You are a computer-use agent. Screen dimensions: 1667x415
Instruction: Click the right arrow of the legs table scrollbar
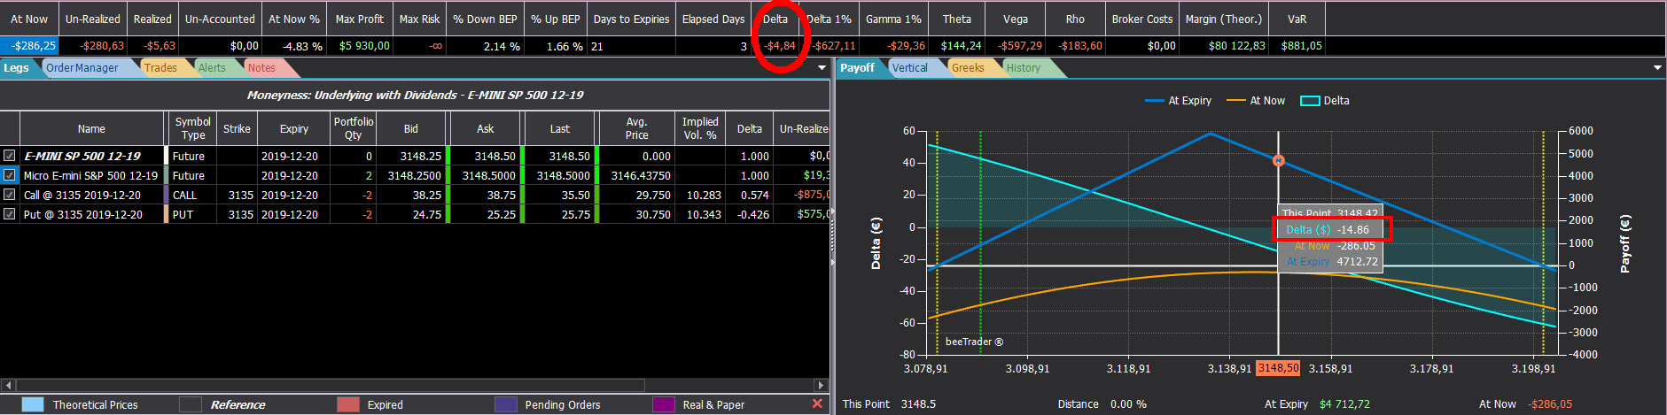821,385
